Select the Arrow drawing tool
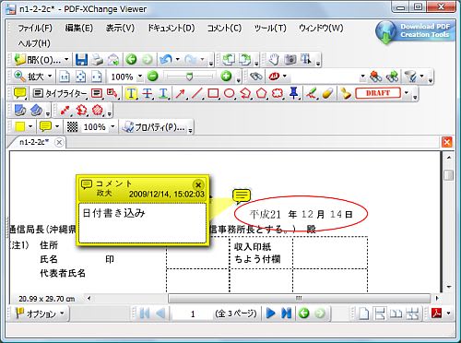Screen dimensions: 461x343 click(181, 93)
